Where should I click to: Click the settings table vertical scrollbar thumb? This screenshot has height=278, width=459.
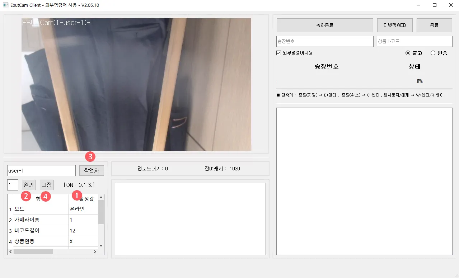point(101,212)
